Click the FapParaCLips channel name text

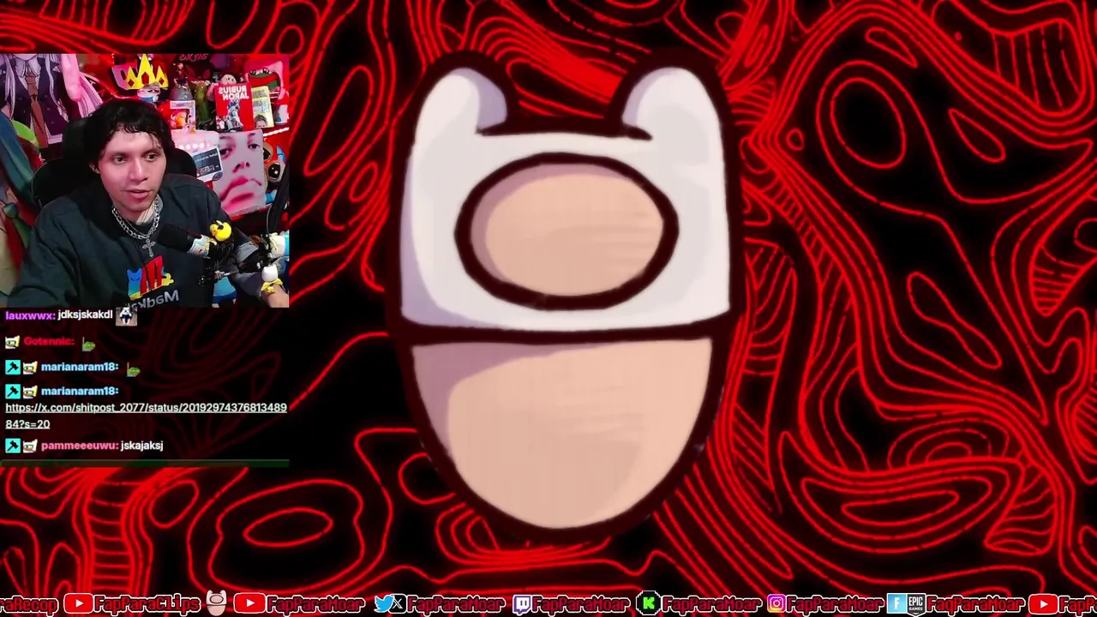[x=147, y=604]
